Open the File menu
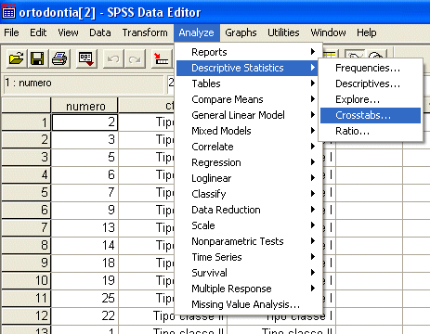 tap(11, 32)
